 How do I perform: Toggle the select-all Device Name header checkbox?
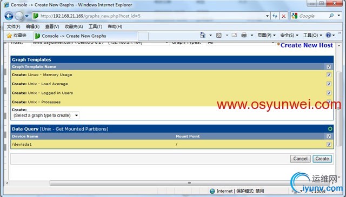coord(329,136)
